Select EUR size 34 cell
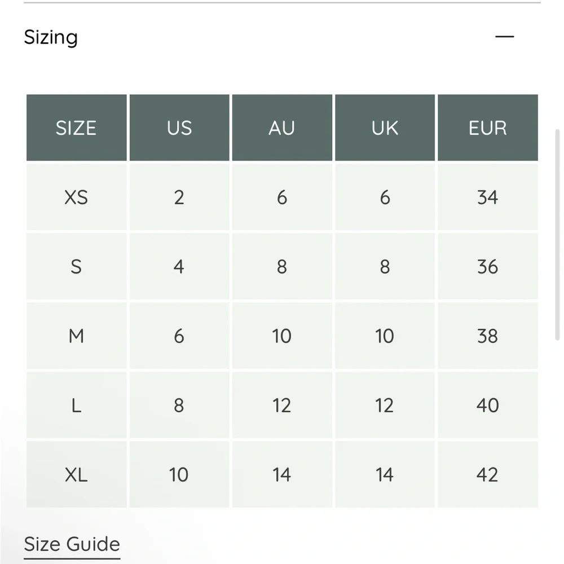Viewport: 564px width, 564px height. point(487,197)
